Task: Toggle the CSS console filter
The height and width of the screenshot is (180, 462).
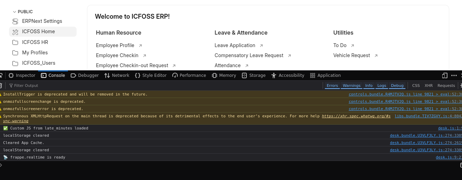Action: click(416, 85)
